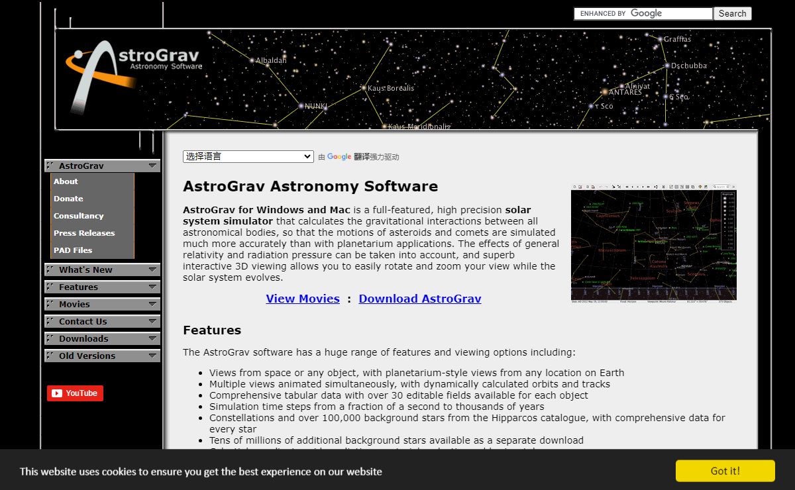795x490 pixels.
Task: Select the Contact Us menu label
Action: [83, 321]
